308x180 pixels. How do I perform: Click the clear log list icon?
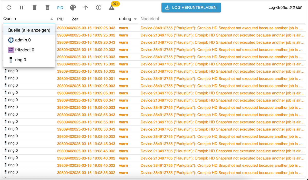[x=47, y=8]
